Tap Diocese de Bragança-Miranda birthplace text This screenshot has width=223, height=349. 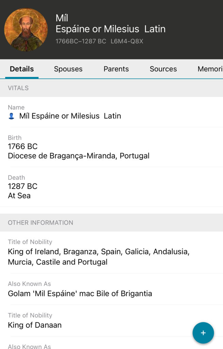coord(79,156)
